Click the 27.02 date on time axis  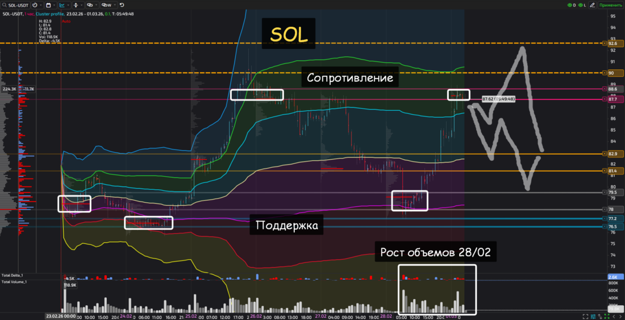pyautogui.click(x=320, y=315)
